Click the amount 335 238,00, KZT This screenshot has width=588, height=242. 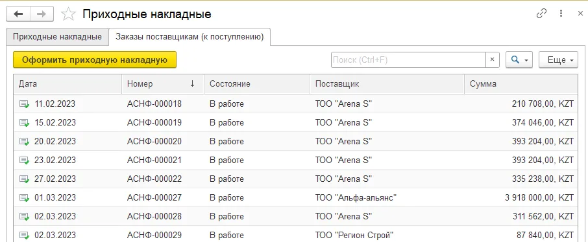tap(543, 179)
